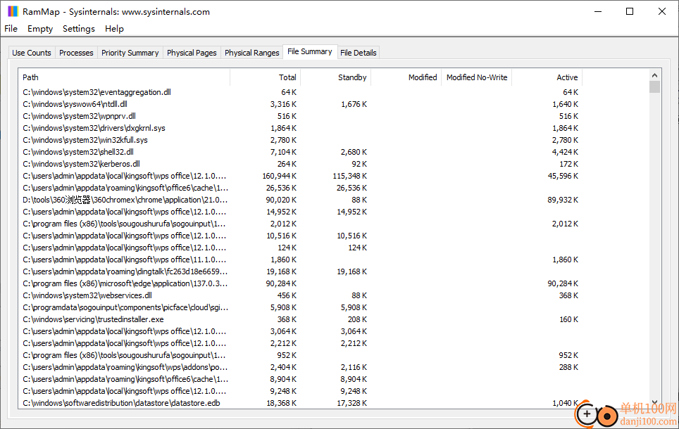The height and width of the screenshot is (429, 679).
Task: Click the 264 K total value
Action: pos(287,164)
